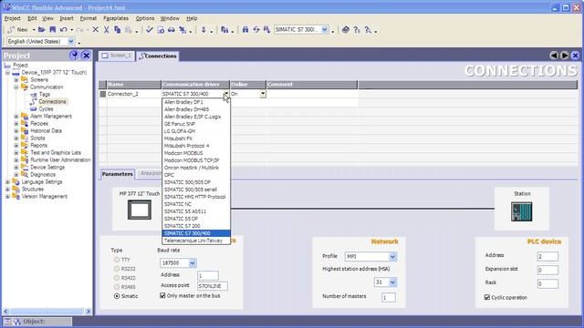Switch to the Connections editor tab
This screenshot has height=328, width=584.
click(x=158, y=56)
